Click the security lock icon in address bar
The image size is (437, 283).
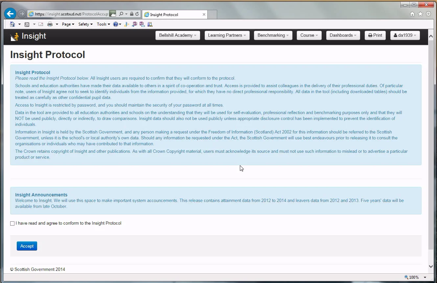point(132,14)
